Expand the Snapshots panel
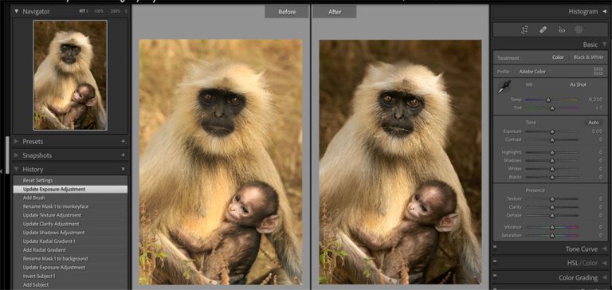612x290 pixels. pyautogui.click(x=17, y=155)
